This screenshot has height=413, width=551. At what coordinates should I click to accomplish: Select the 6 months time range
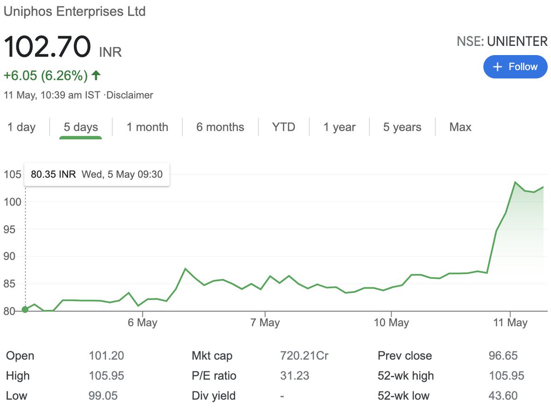[220, 127]
